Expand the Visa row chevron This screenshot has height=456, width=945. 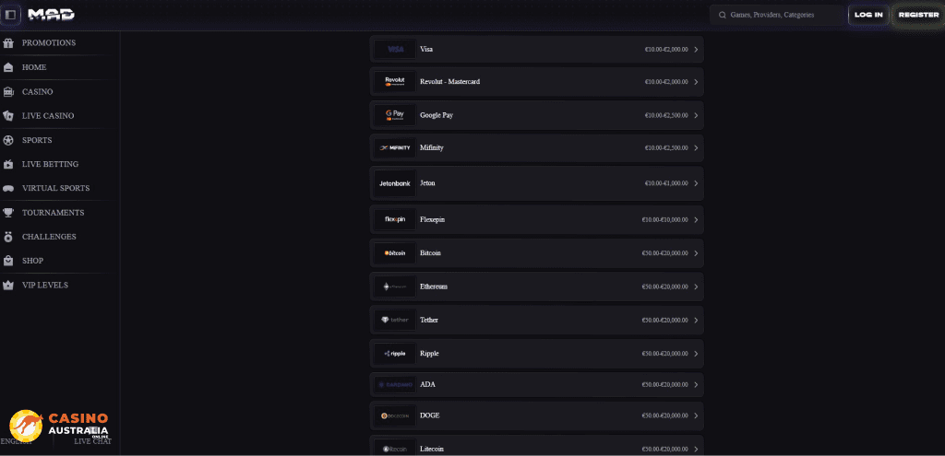coord(696,50)
